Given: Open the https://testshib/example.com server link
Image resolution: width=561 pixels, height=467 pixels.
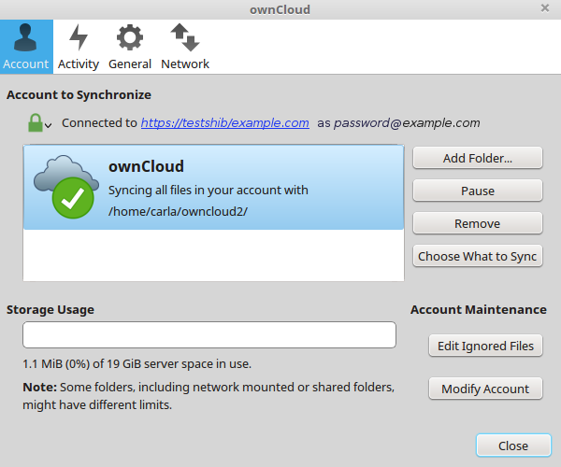Looking at the screenshot, I should coord(224,122).
